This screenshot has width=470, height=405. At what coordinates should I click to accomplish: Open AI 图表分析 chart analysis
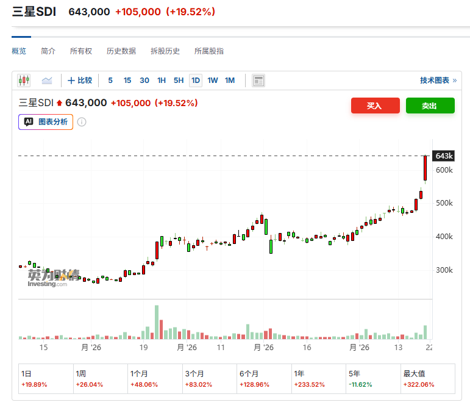point(46,122)
